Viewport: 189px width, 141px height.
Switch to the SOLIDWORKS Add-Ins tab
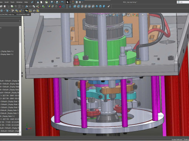tap(7, 14)
